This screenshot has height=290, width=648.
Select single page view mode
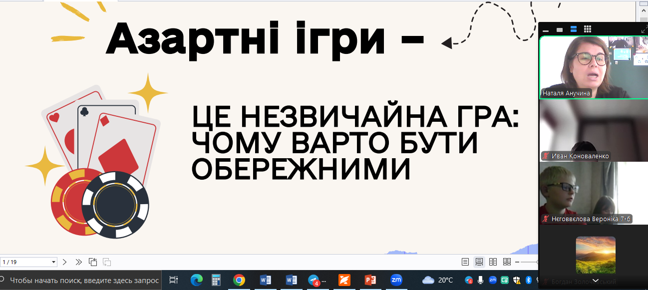pyautogui.click(x=465, y=262)
